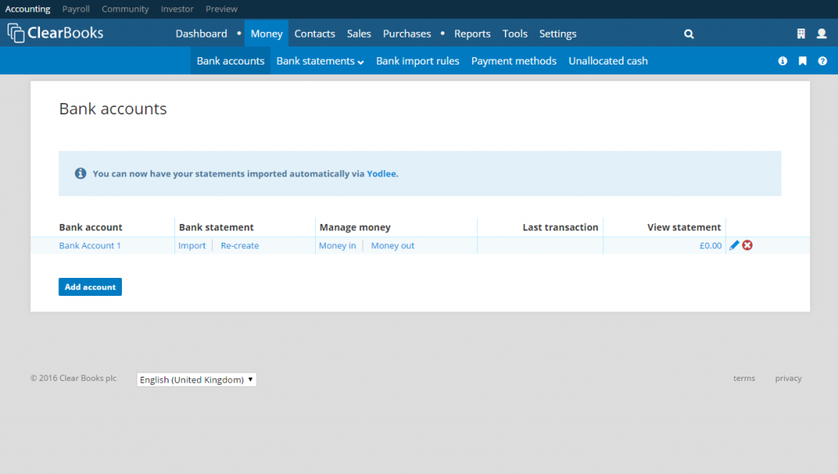The width and height of the screenshot is (838, 474).
Task: Open the Contacts menu
Action: coord(315,34)
